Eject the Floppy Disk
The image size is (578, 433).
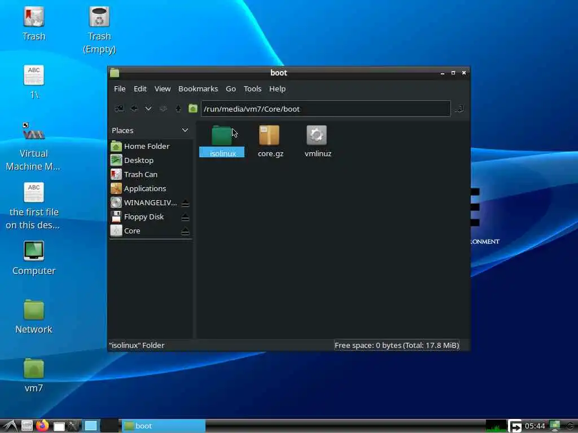tap(185, 217)
